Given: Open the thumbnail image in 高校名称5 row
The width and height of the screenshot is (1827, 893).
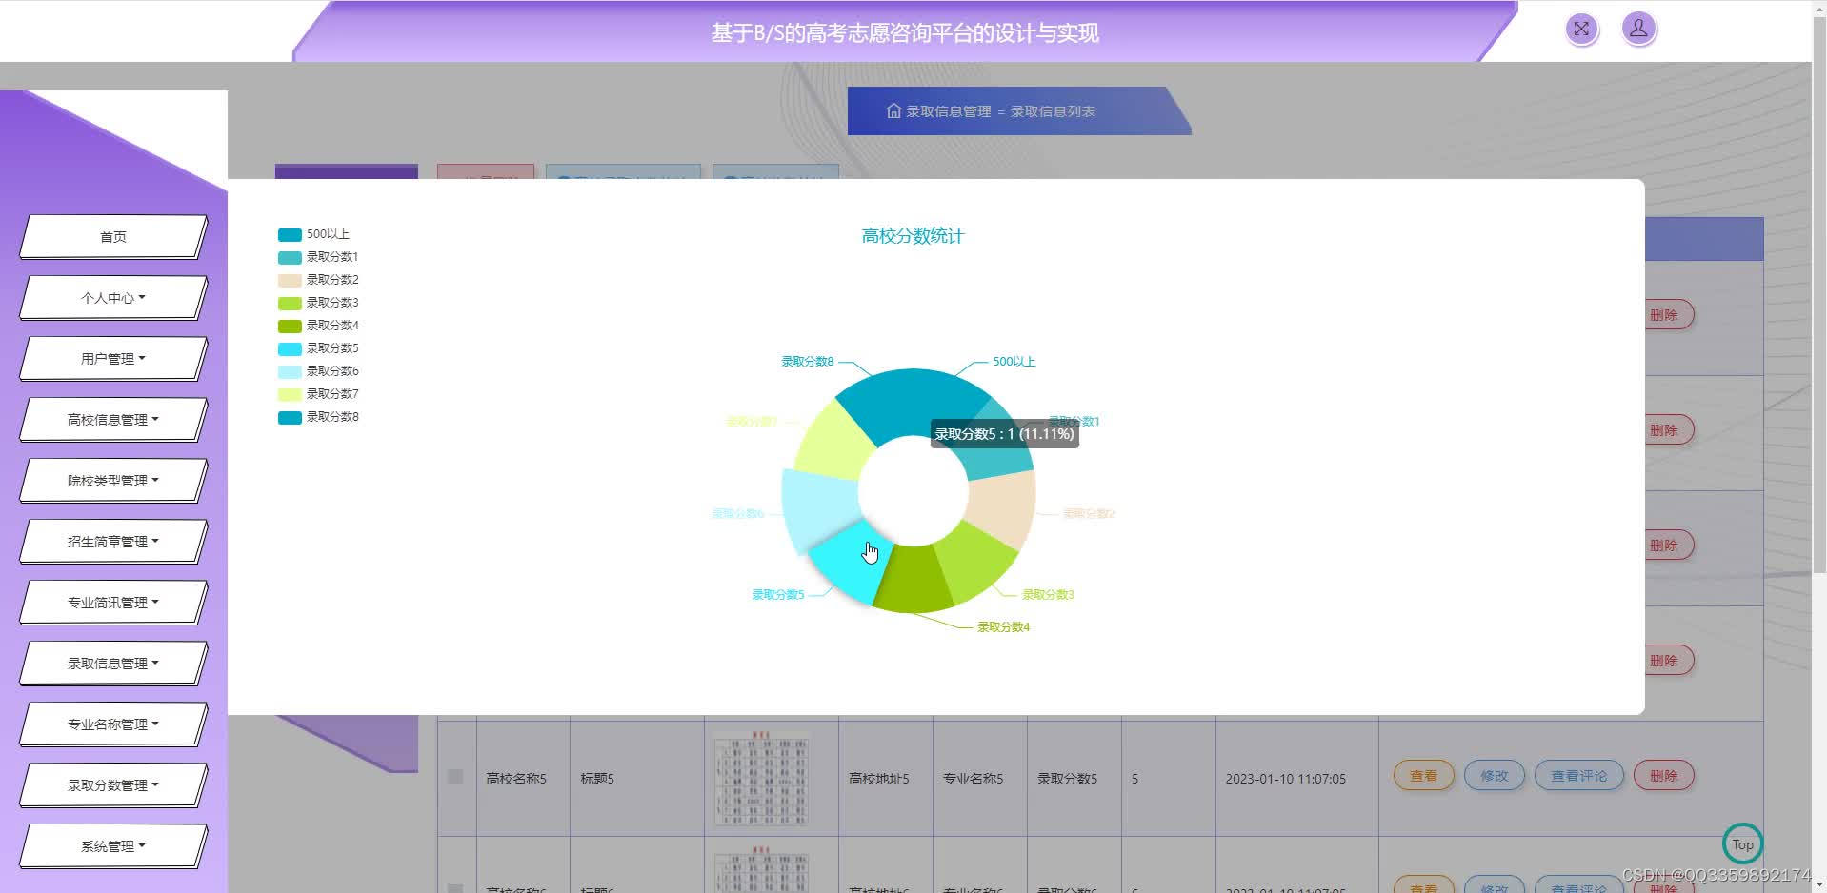Looking at the screenshot, I should click(x=761, y=778).
